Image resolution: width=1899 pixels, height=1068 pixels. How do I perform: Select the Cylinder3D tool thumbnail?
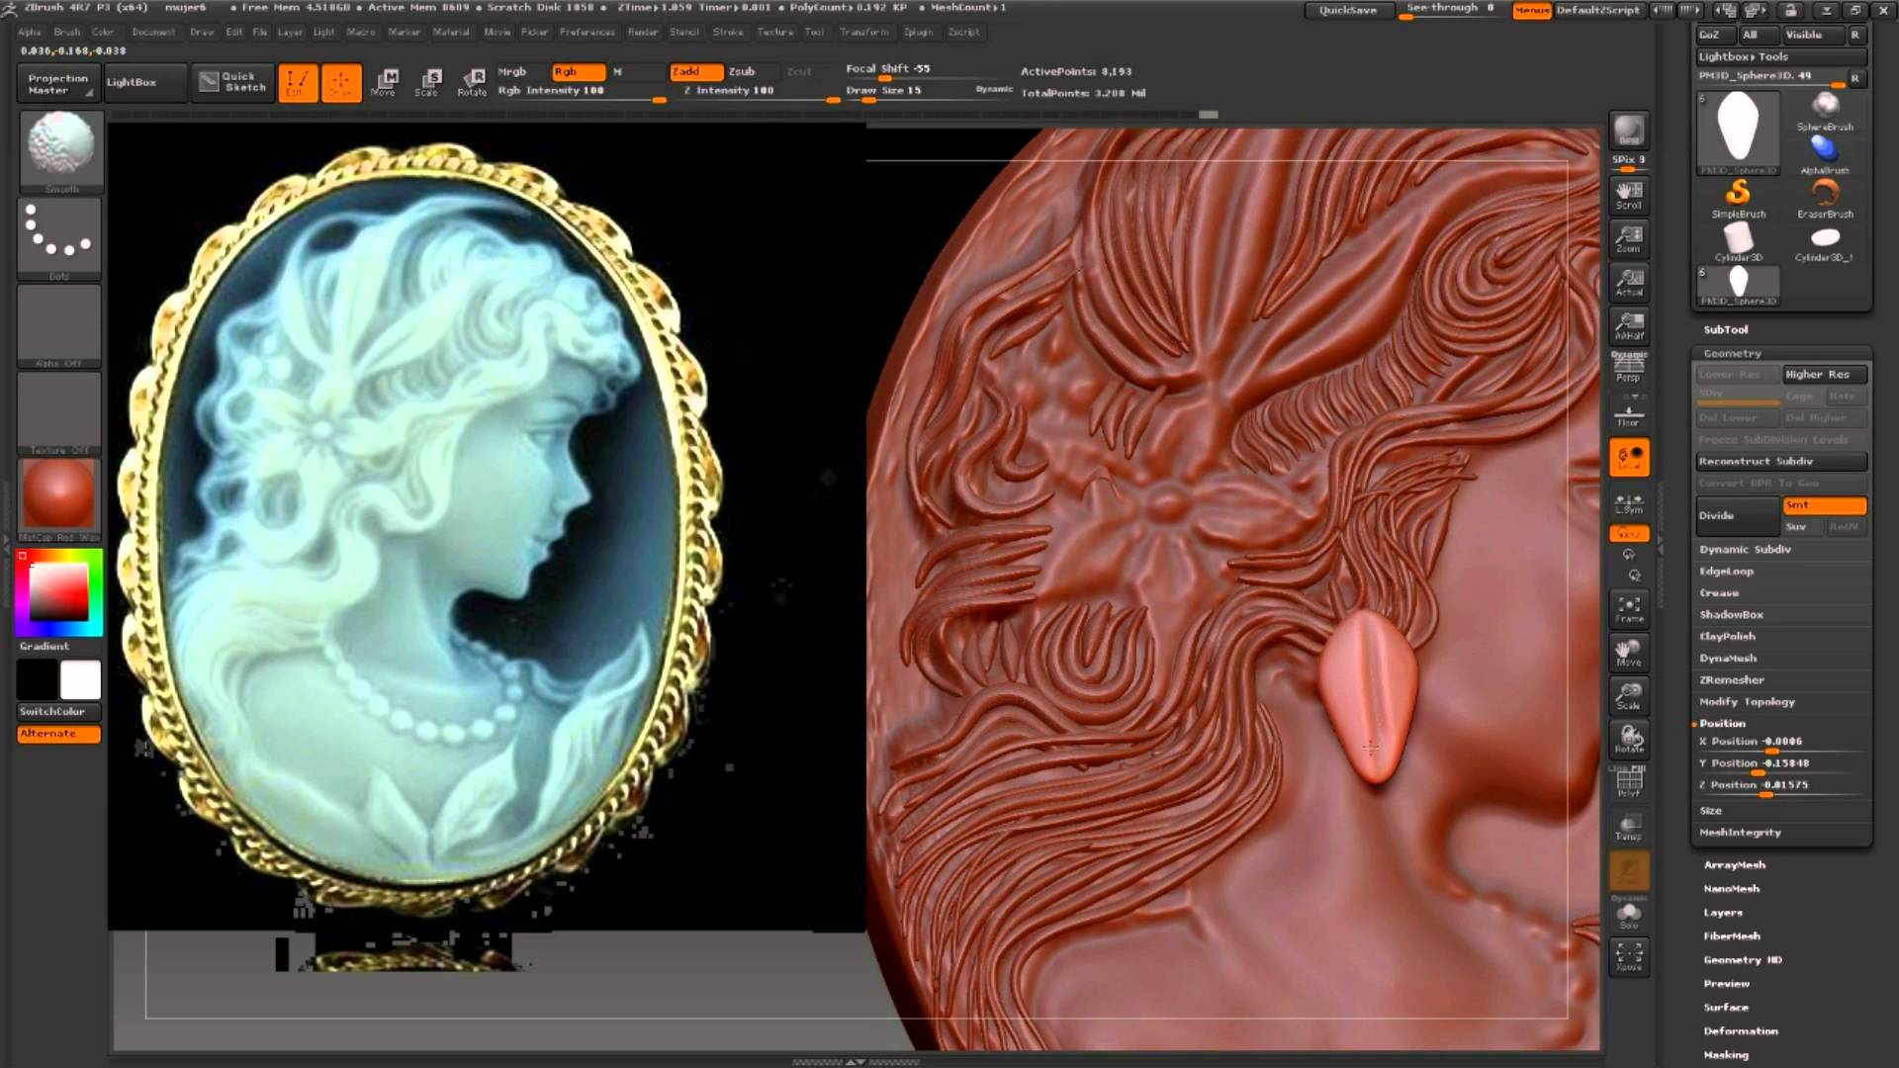tap(1738, 241)
